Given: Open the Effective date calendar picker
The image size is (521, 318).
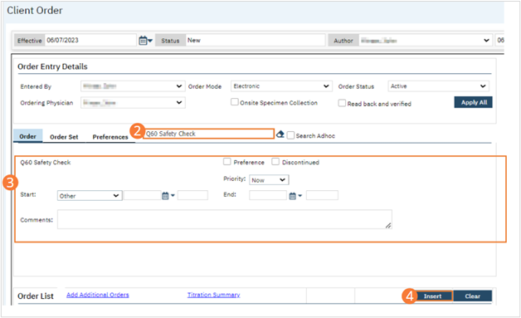Looking at the screenshot, I should click(x=145, y=41).
